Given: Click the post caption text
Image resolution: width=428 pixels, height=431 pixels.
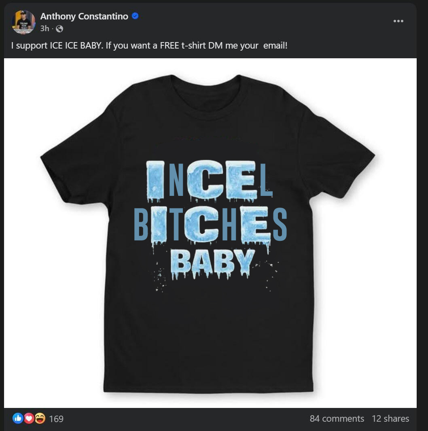Looking at the screenshot, I should click(149, 45).
